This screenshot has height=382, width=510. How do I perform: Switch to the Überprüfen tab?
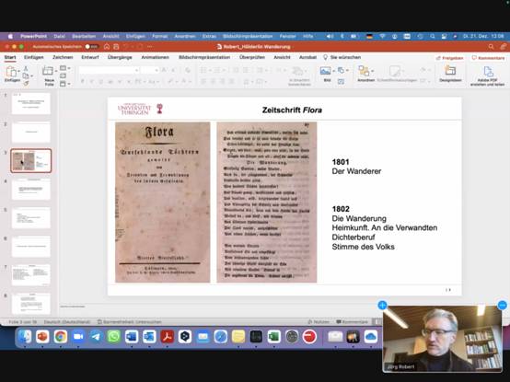click(x=252, y=57)
